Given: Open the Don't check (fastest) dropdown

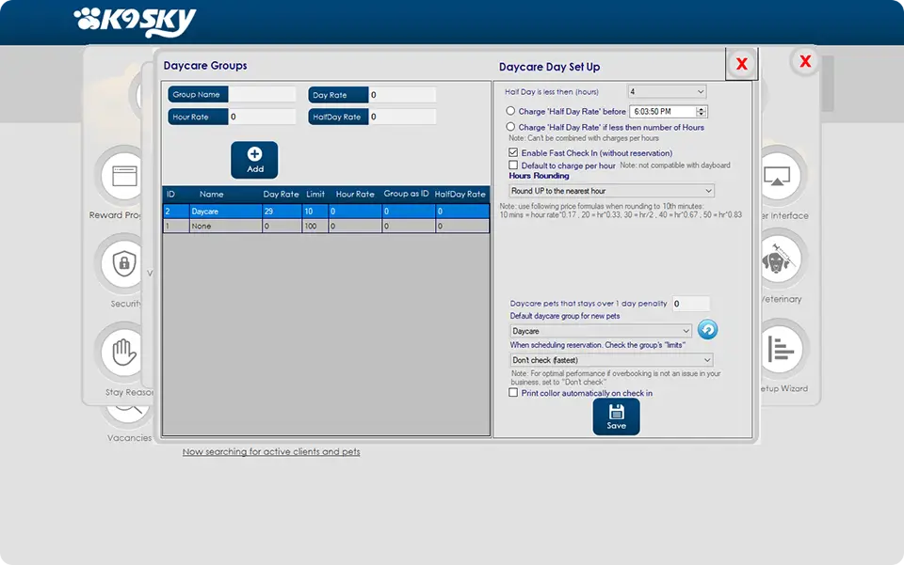Looking at the screenshot, I should point(611,360).
